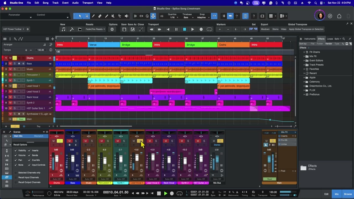Toggle the Visibility recall checkbox
This screenshot has width=354, height=199.
pyautogui.click(x=15, y=150)
